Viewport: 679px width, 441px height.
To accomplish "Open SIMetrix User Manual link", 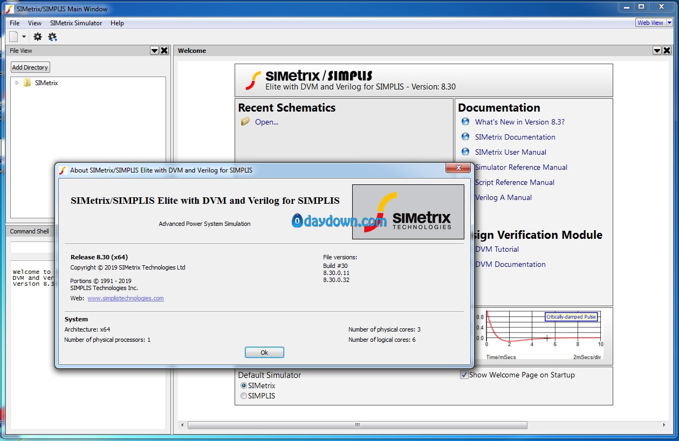I will [511, 152].
